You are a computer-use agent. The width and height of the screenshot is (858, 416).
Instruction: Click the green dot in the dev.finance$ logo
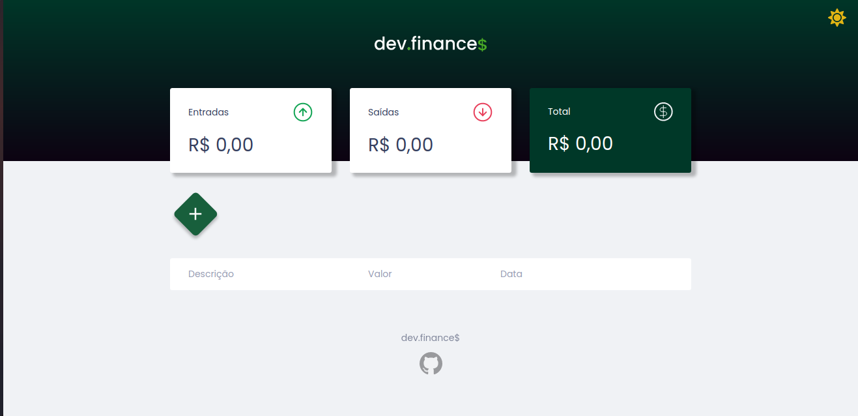pos(407,48)
